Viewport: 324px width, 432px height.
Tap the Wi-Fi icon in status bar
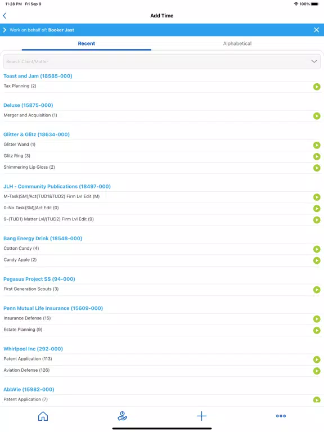pyautogui.click(x=296, y=4)
